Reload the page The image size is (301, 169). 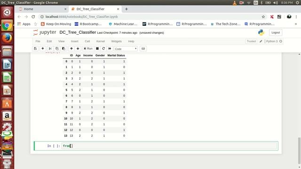(33, 17)
